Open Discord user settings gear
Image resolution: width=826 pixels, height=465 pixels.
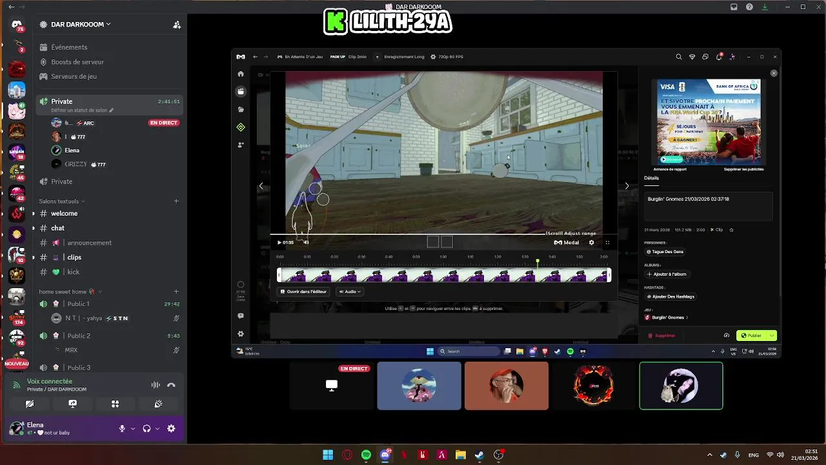point(171,428)
